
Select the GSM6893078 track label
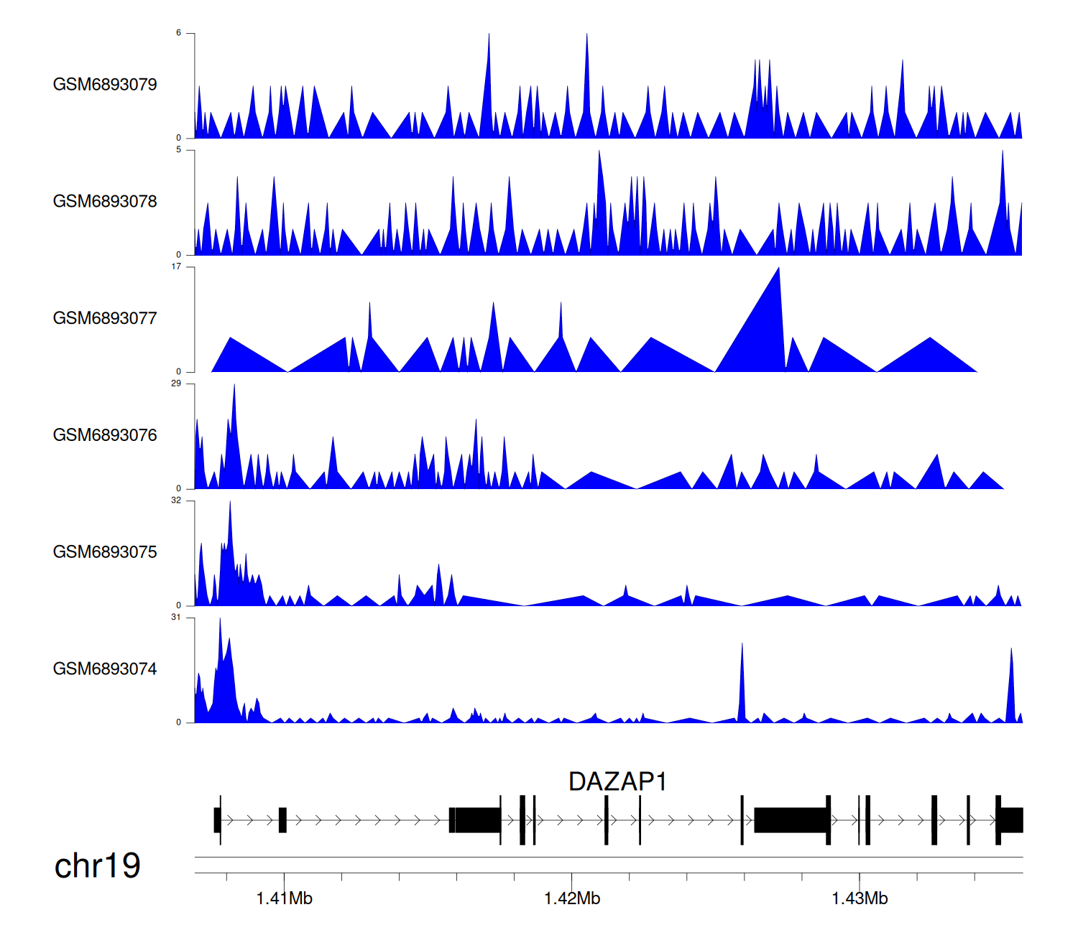105,202
